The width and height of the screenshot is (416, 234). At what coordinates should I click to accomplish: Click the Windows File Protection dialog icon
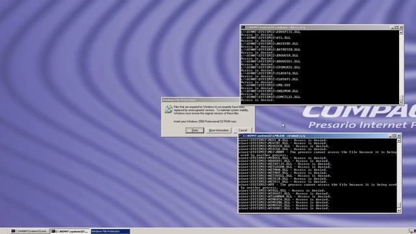pyautogui.click(x=169, y=109)
